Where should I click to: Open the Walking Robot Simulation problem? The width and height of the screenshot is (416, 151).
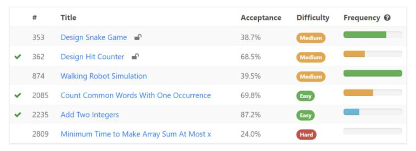[104, 76]
